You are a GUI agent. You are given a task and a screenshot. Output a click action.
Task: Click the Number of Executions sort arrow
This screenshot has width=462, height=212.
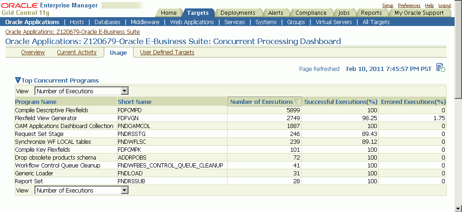tap(297, 102)
